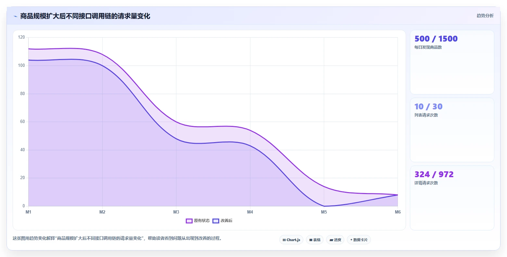Click the 324 / 972 value
Viewport: 507px width, 257px height.
pyautogui.click(x=434, y=175)
